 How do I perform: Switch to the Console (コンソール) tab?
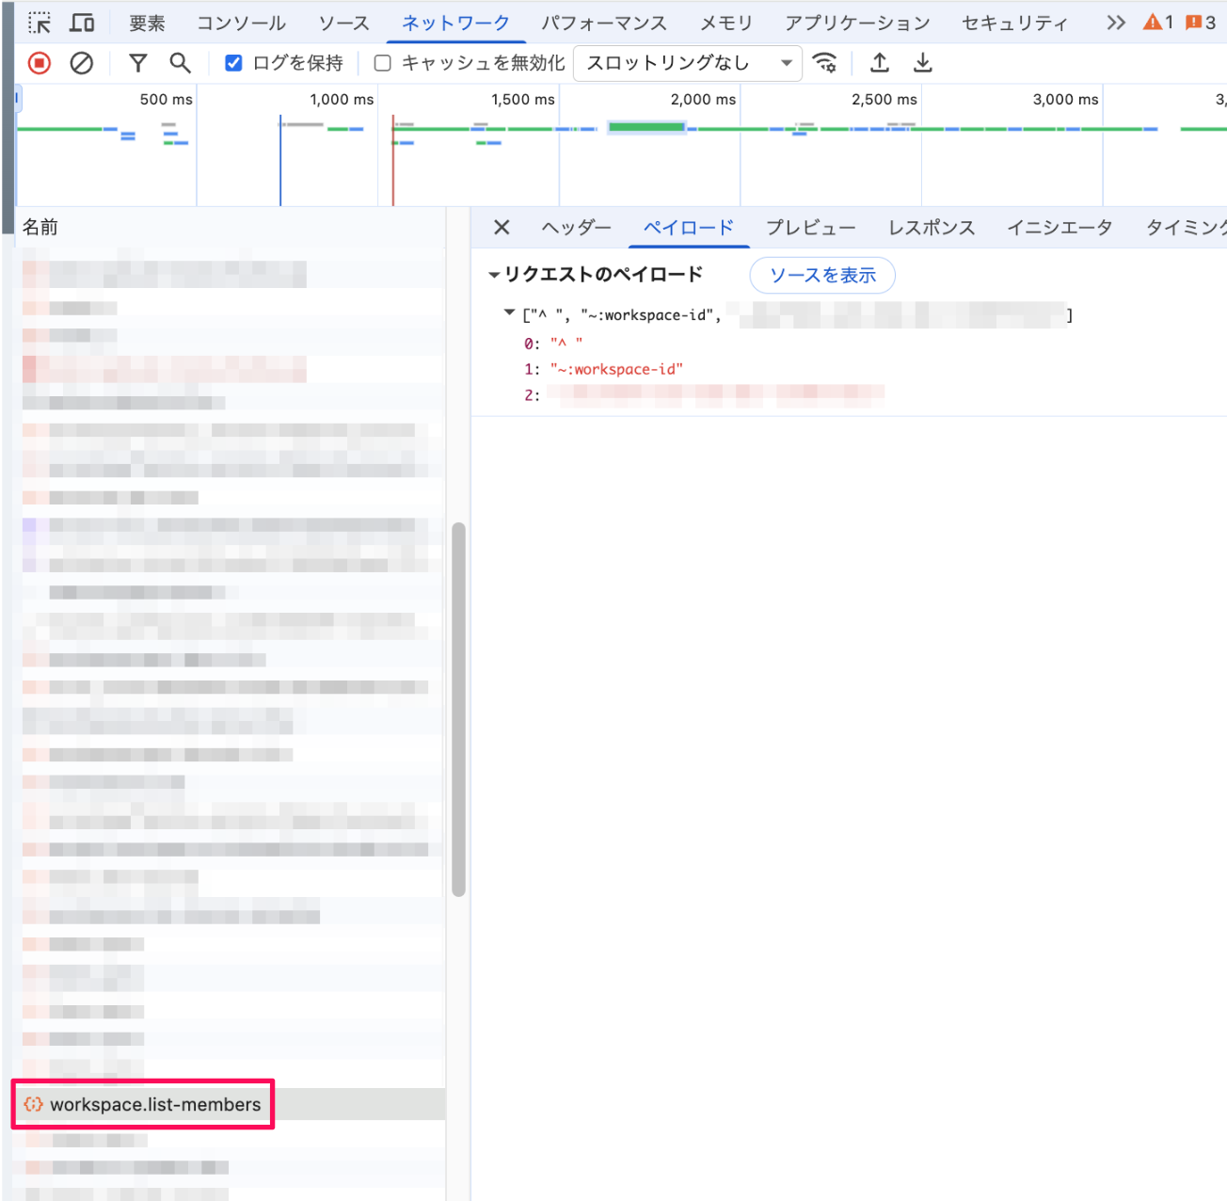241,23
